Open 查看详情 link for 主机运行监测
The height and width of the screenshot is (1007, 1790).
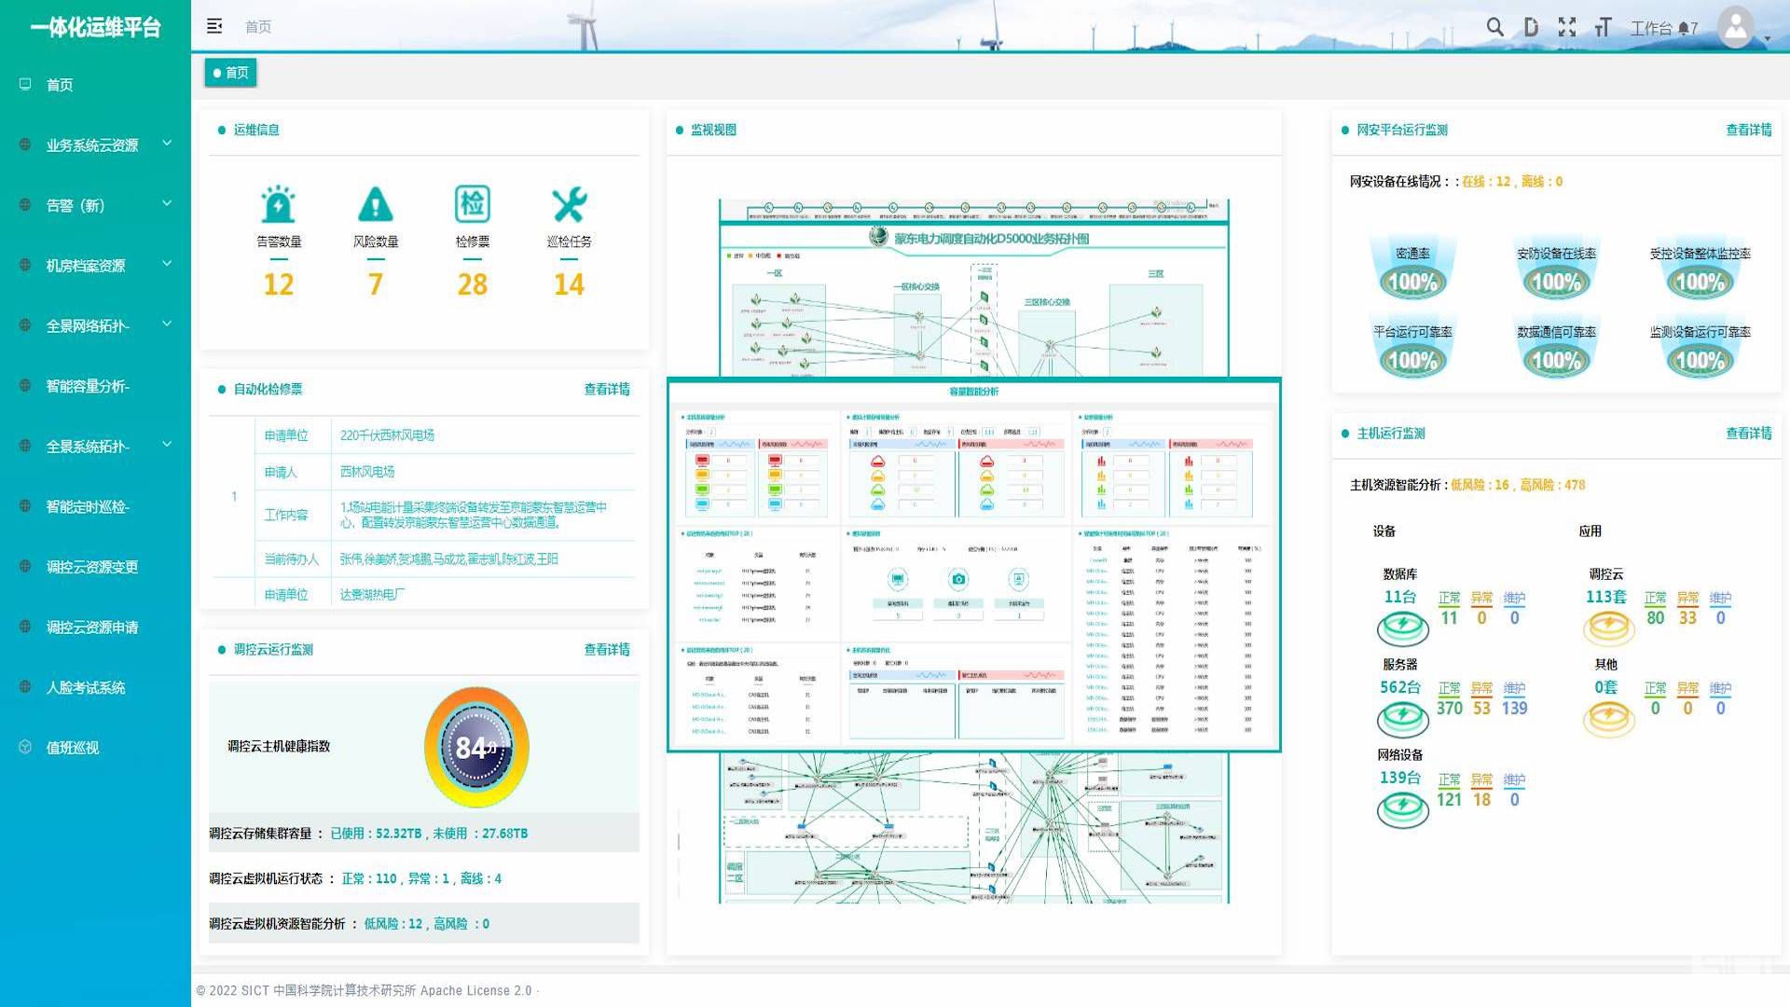[x=1748, y=433]
